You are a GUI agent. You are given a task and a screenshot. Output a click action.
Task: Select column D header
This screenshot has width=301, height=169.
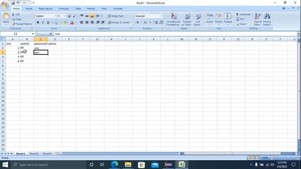tap(55, 39)
